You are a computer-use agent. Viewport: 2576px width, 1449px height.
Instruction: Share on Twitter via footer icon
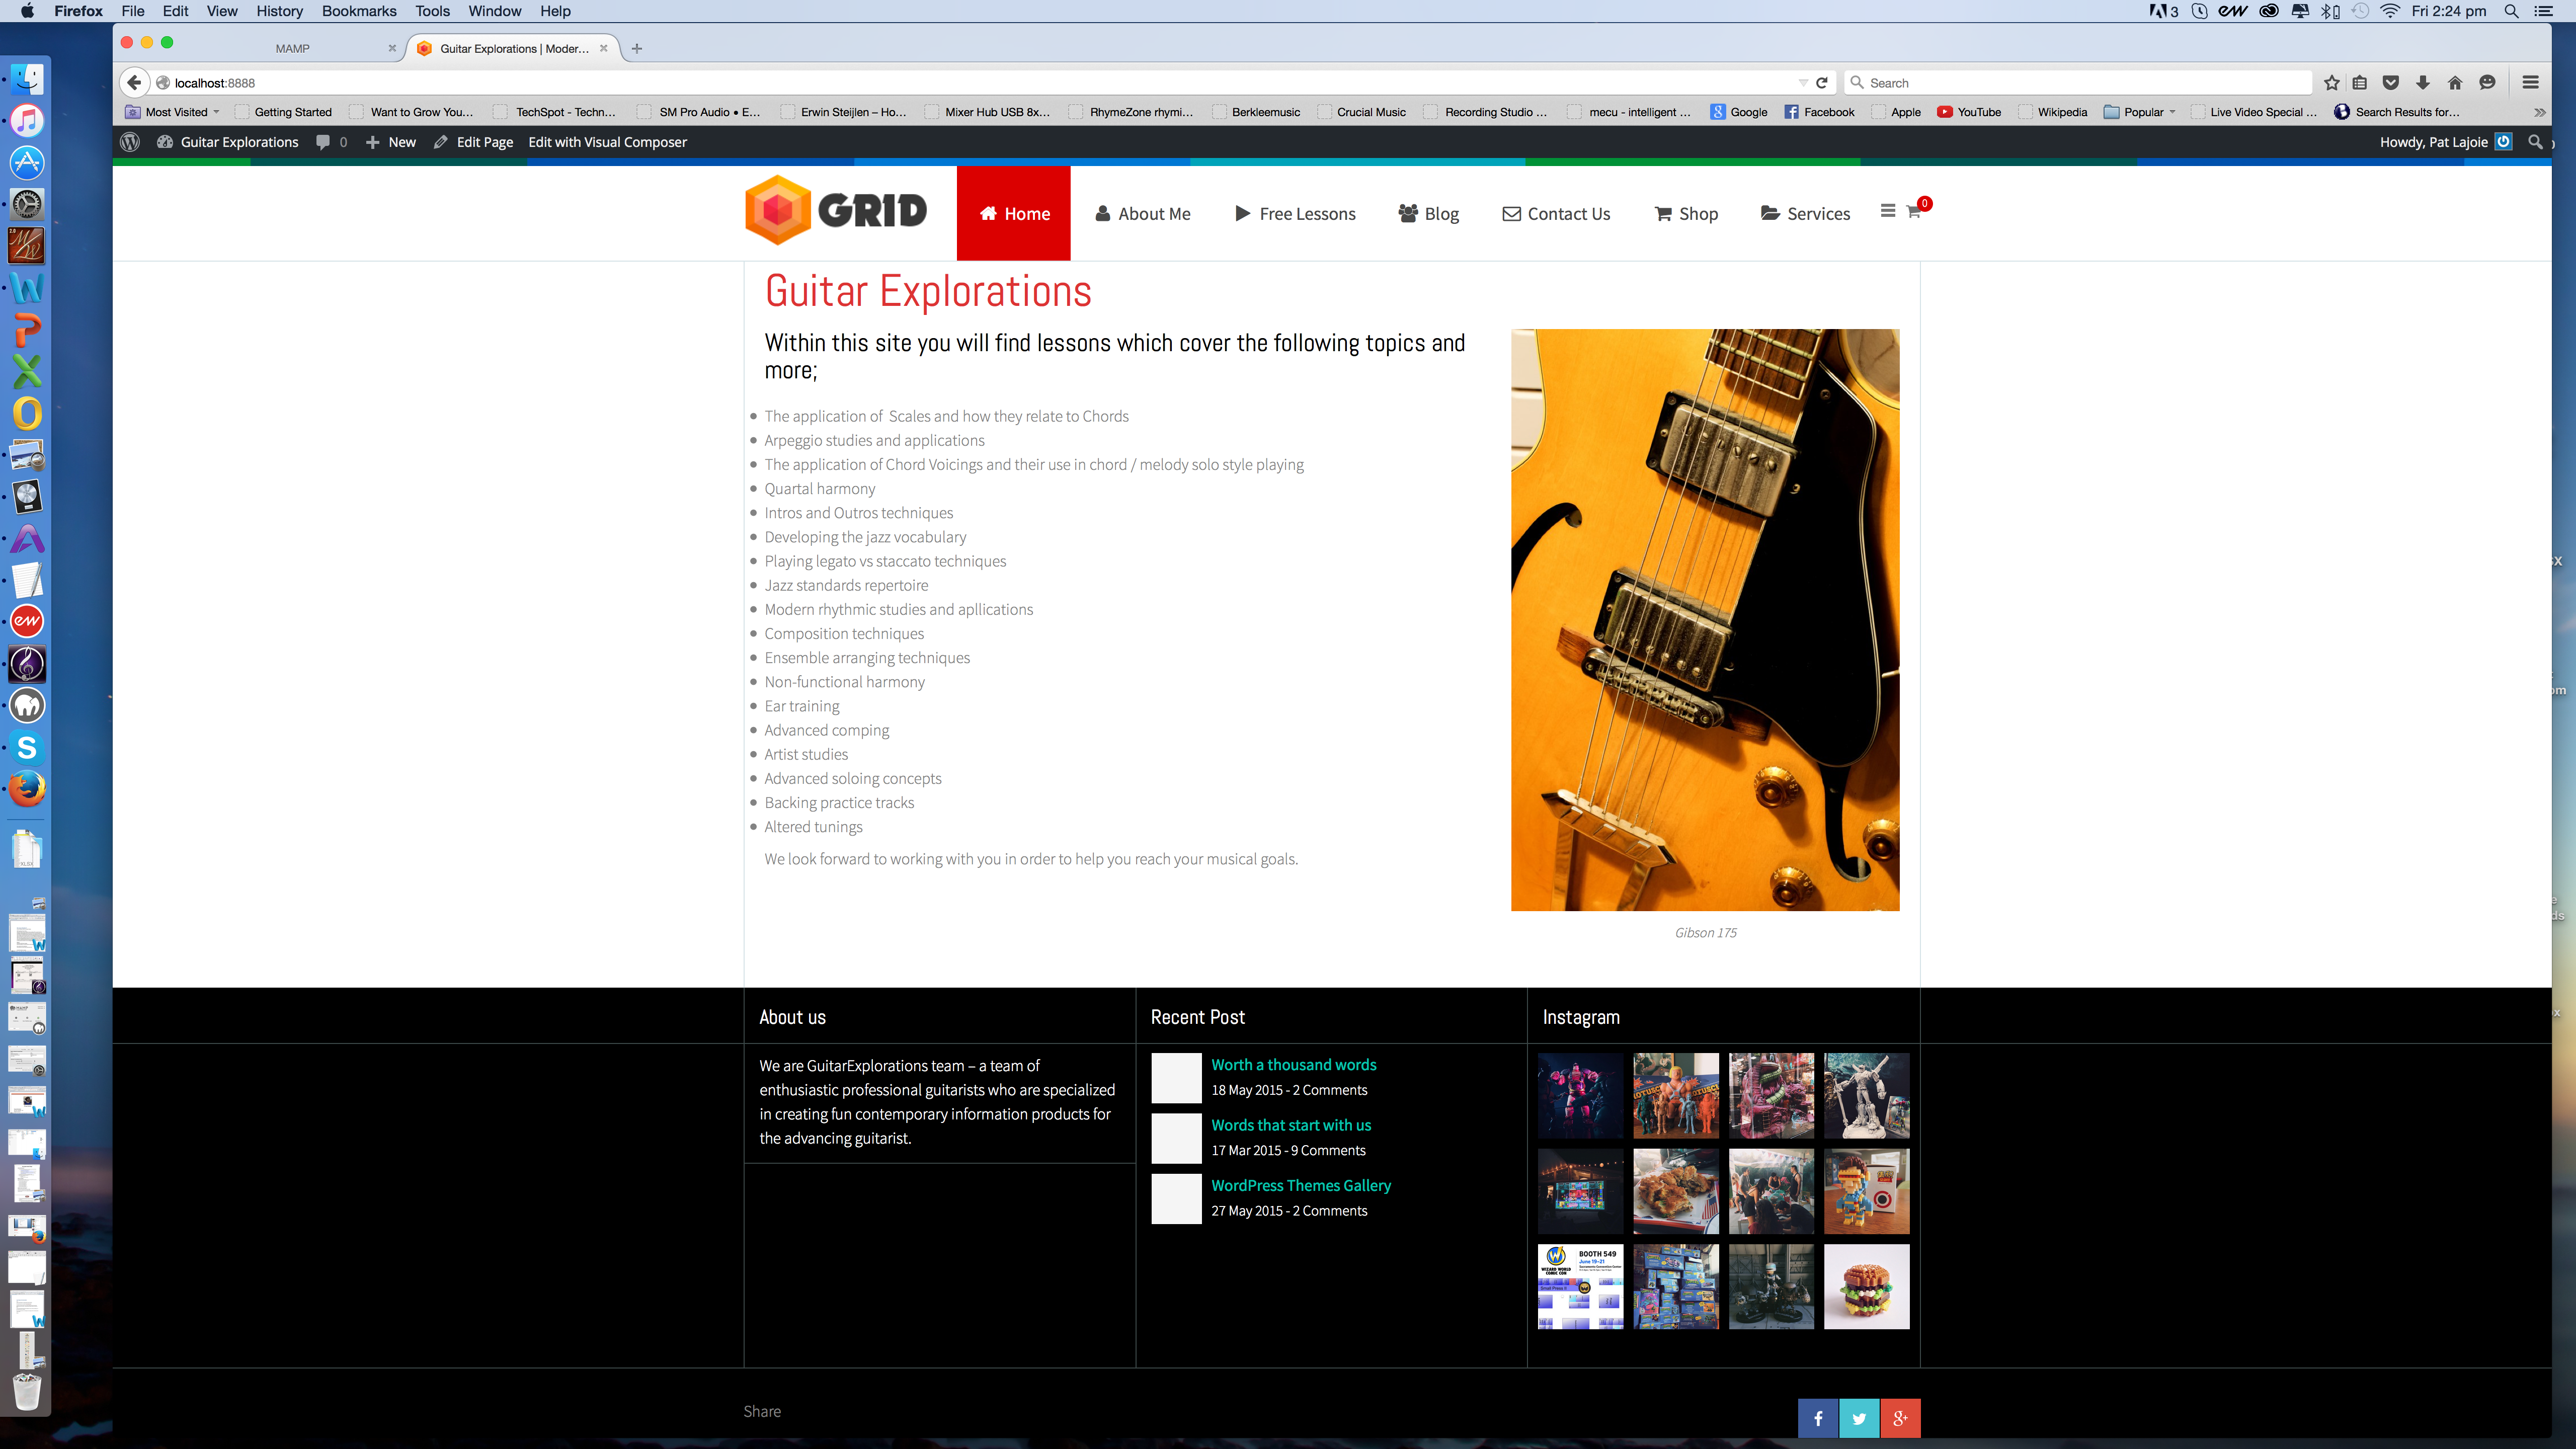(1859, 1418)
